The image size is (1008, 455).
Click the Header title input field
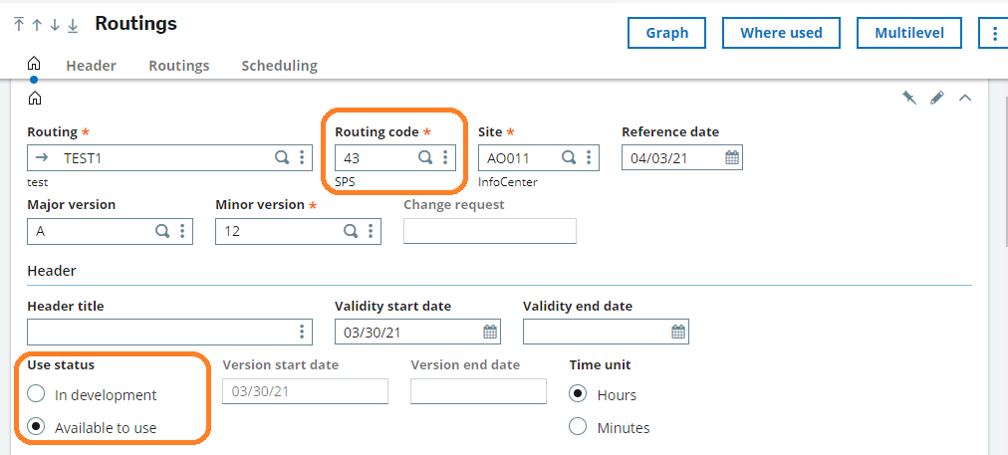point(169,332)
